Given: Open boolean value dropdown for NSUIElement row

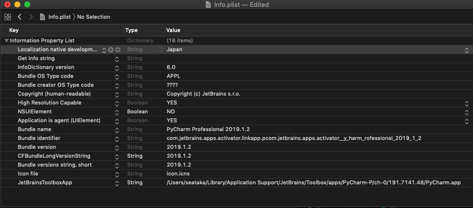Looking at the screenshot, I should [467, 112].
